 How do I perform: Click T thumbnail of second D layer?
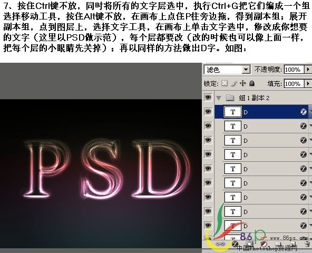click(x=233, y=126)
